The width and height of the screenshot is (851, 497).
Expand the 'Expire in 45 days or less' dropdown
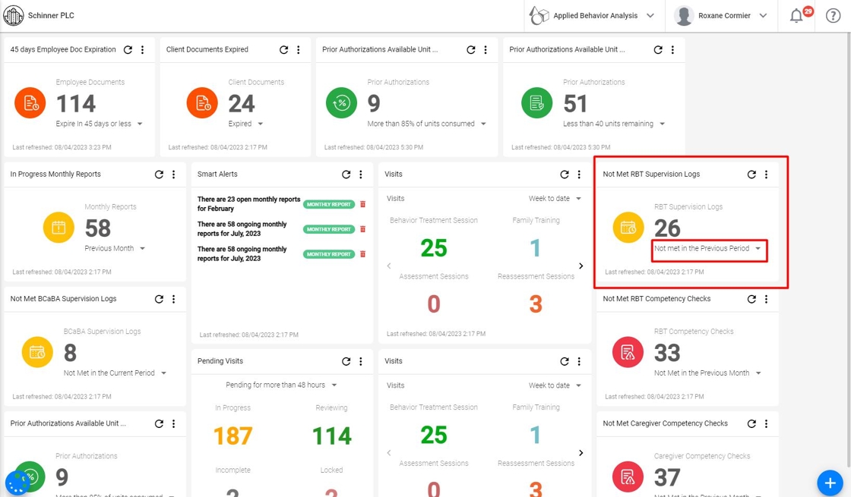click(100, 124)
